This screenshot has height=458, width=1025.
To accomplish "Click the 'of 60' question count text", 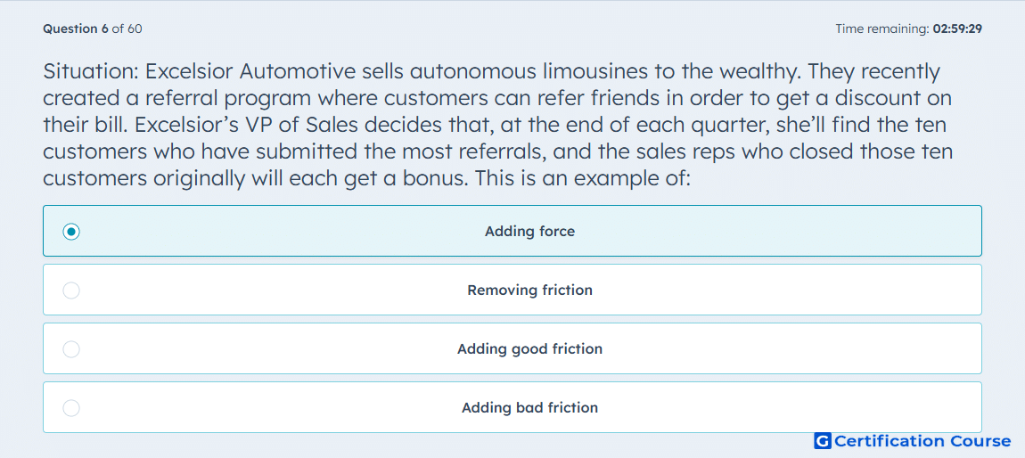I will (x=127, y=29).
